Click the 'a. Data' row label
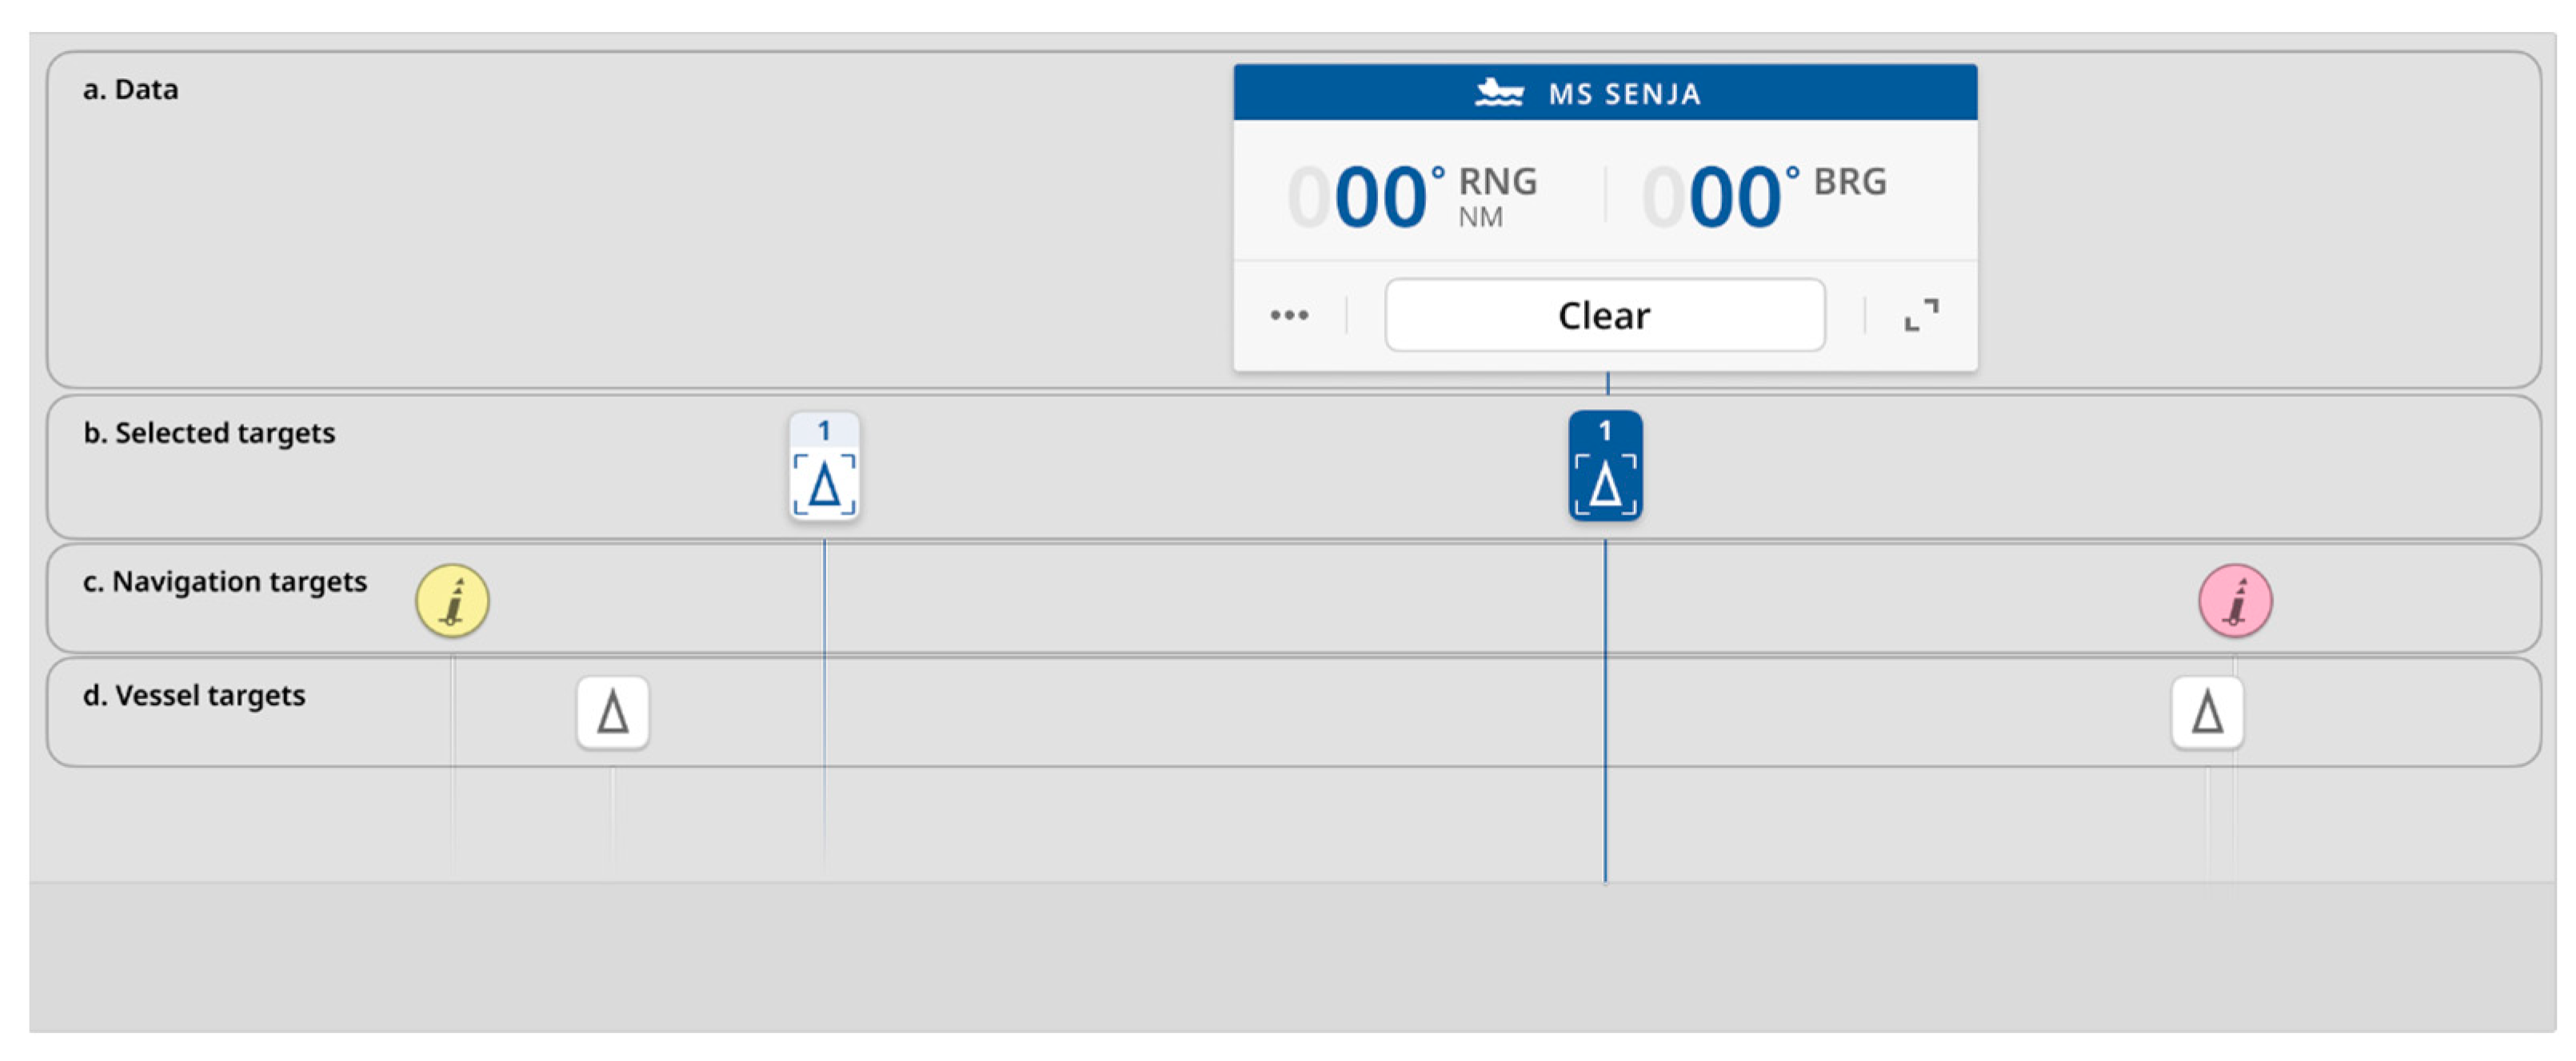Viewport: 2576px width, 1061px height. click(131, 90)
